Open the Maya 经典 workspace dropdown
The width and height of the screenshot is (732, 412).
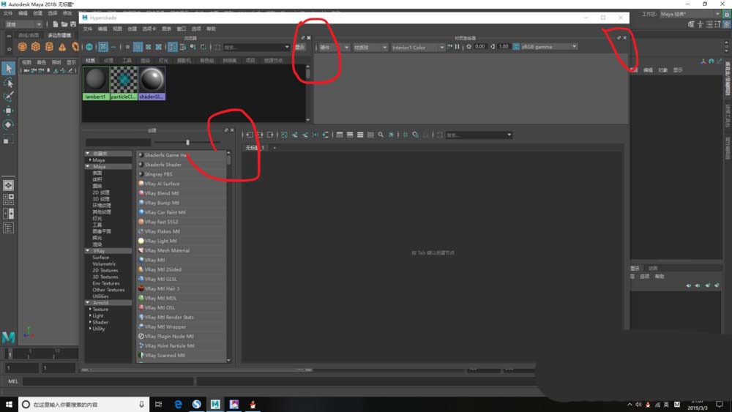pos(690,14)
